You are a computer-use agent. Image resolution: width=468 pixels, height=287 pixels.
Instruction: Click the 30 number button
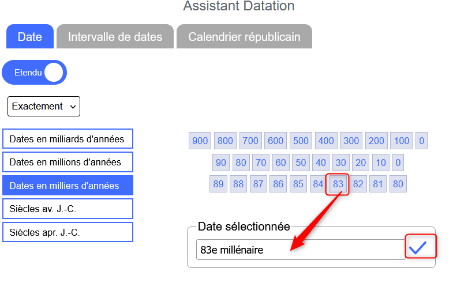(340, 163)
